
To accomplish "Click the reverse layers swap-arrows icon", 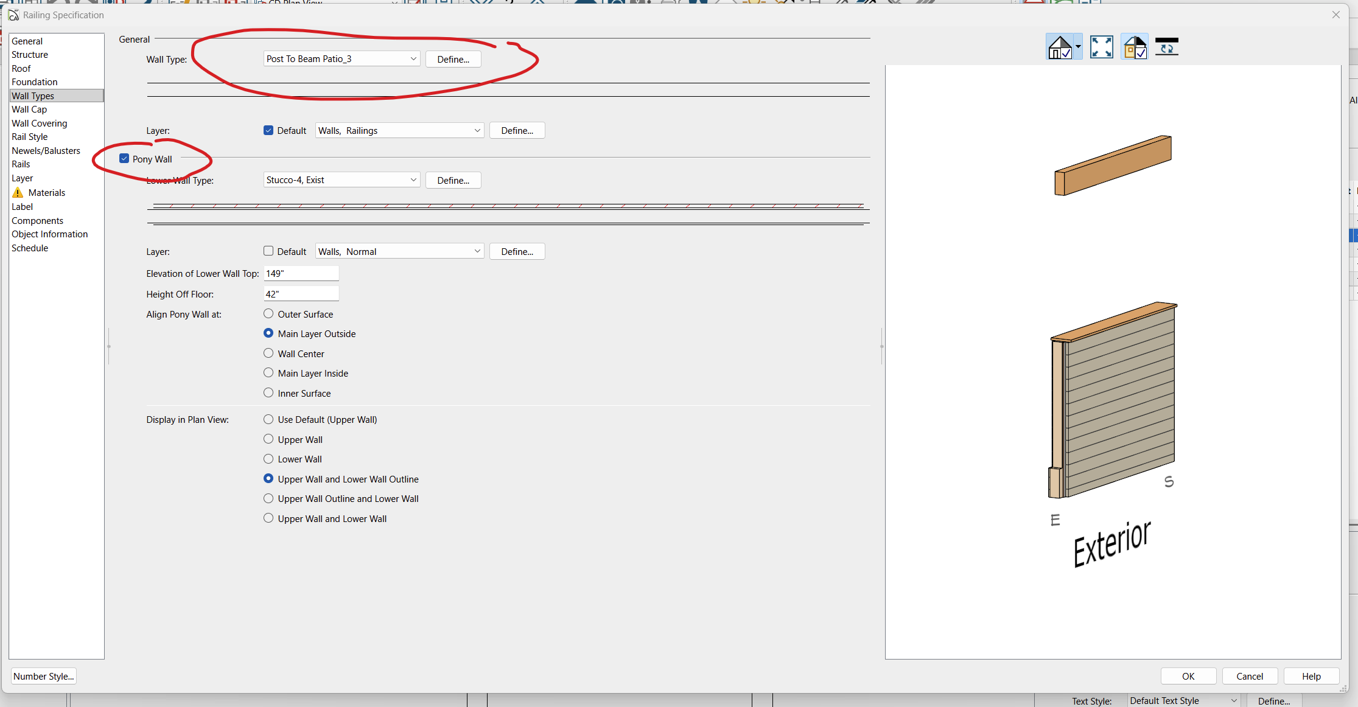I will pyautogui.click(x=1166, y=47).
